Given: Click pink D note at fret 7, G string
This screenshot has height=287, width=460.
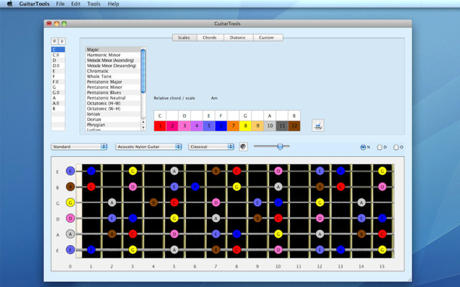Looking at the screenshot, I should coord(216,203).
